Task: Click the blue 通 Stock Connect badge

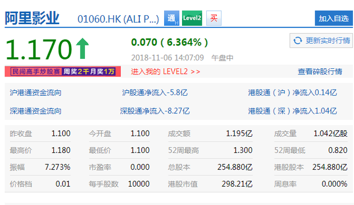Action: coord(171,18)
